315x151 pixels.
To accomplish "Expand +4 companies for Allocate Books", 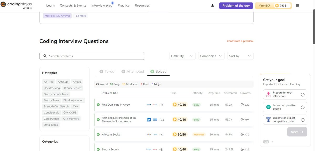I will tap(161, 135).
